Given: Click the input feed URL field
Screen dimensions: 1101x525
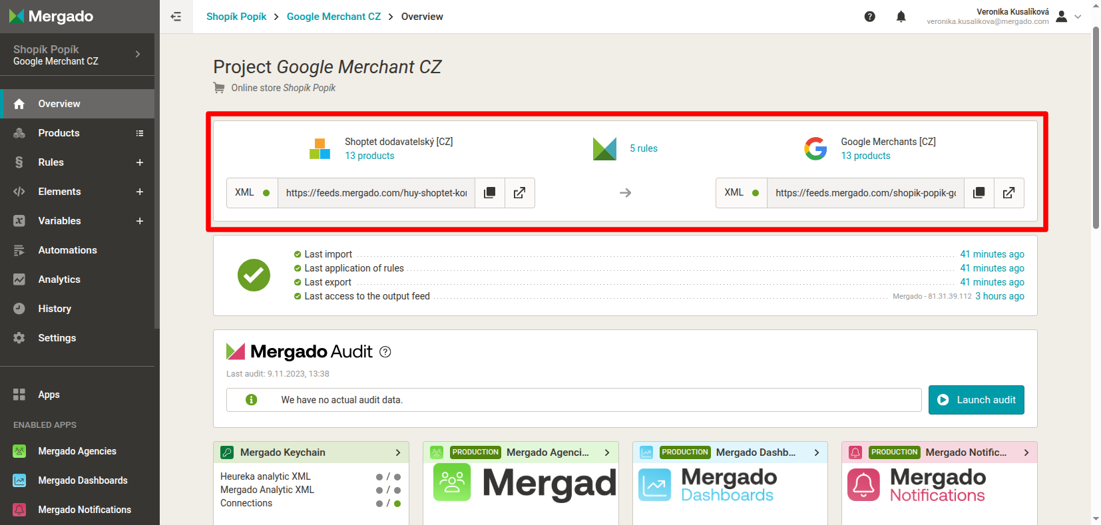Looking at the screenshot, I should pos(376,193).
